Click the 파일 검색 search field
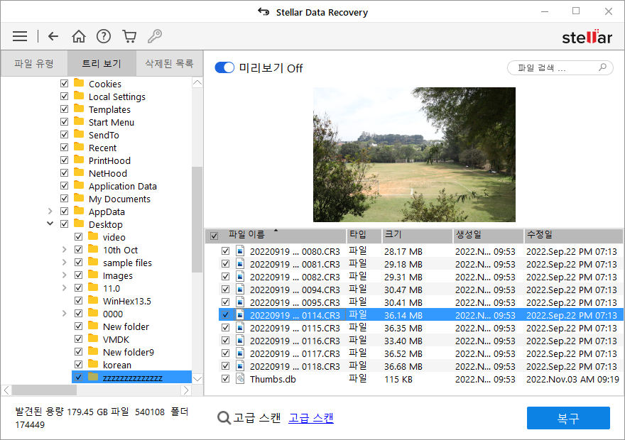The height and width of the screenshot is (440, 625). (553, 68)
